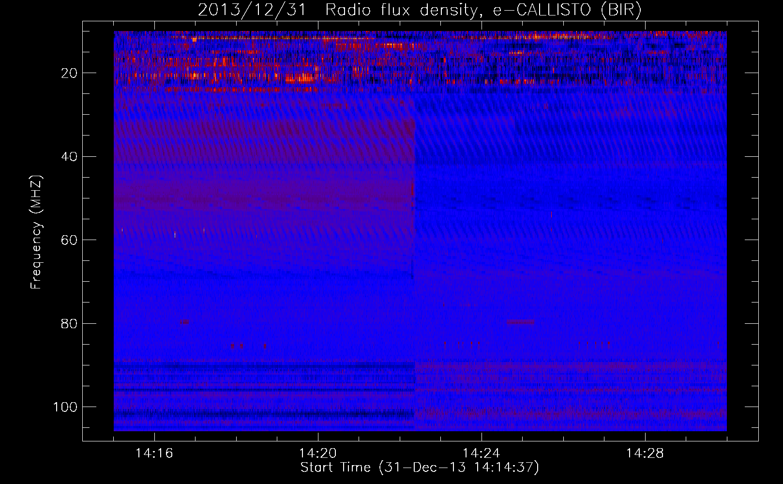Click the plot title '2013/12/31 Radio flux density, e-CALLISTO (BIR)'
783x484 pixels.
[x=420, y=10]
